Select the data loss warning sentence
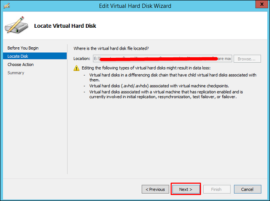 tap(146, 68)
